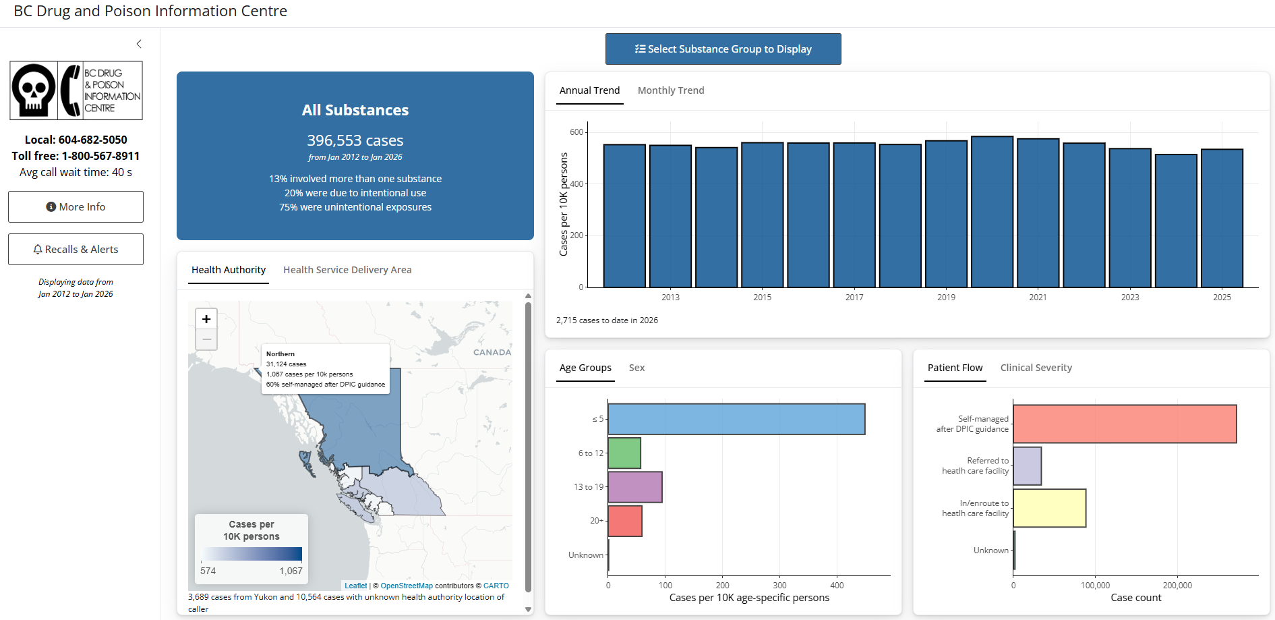Screen dimensions: 1275x620
Task: Click the ≤5 age group bar
Action: pos(736,419)
